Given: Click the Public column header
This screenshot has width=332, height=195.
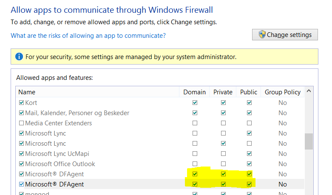Looking at the screenshot, I should click(x=249, y=92).
